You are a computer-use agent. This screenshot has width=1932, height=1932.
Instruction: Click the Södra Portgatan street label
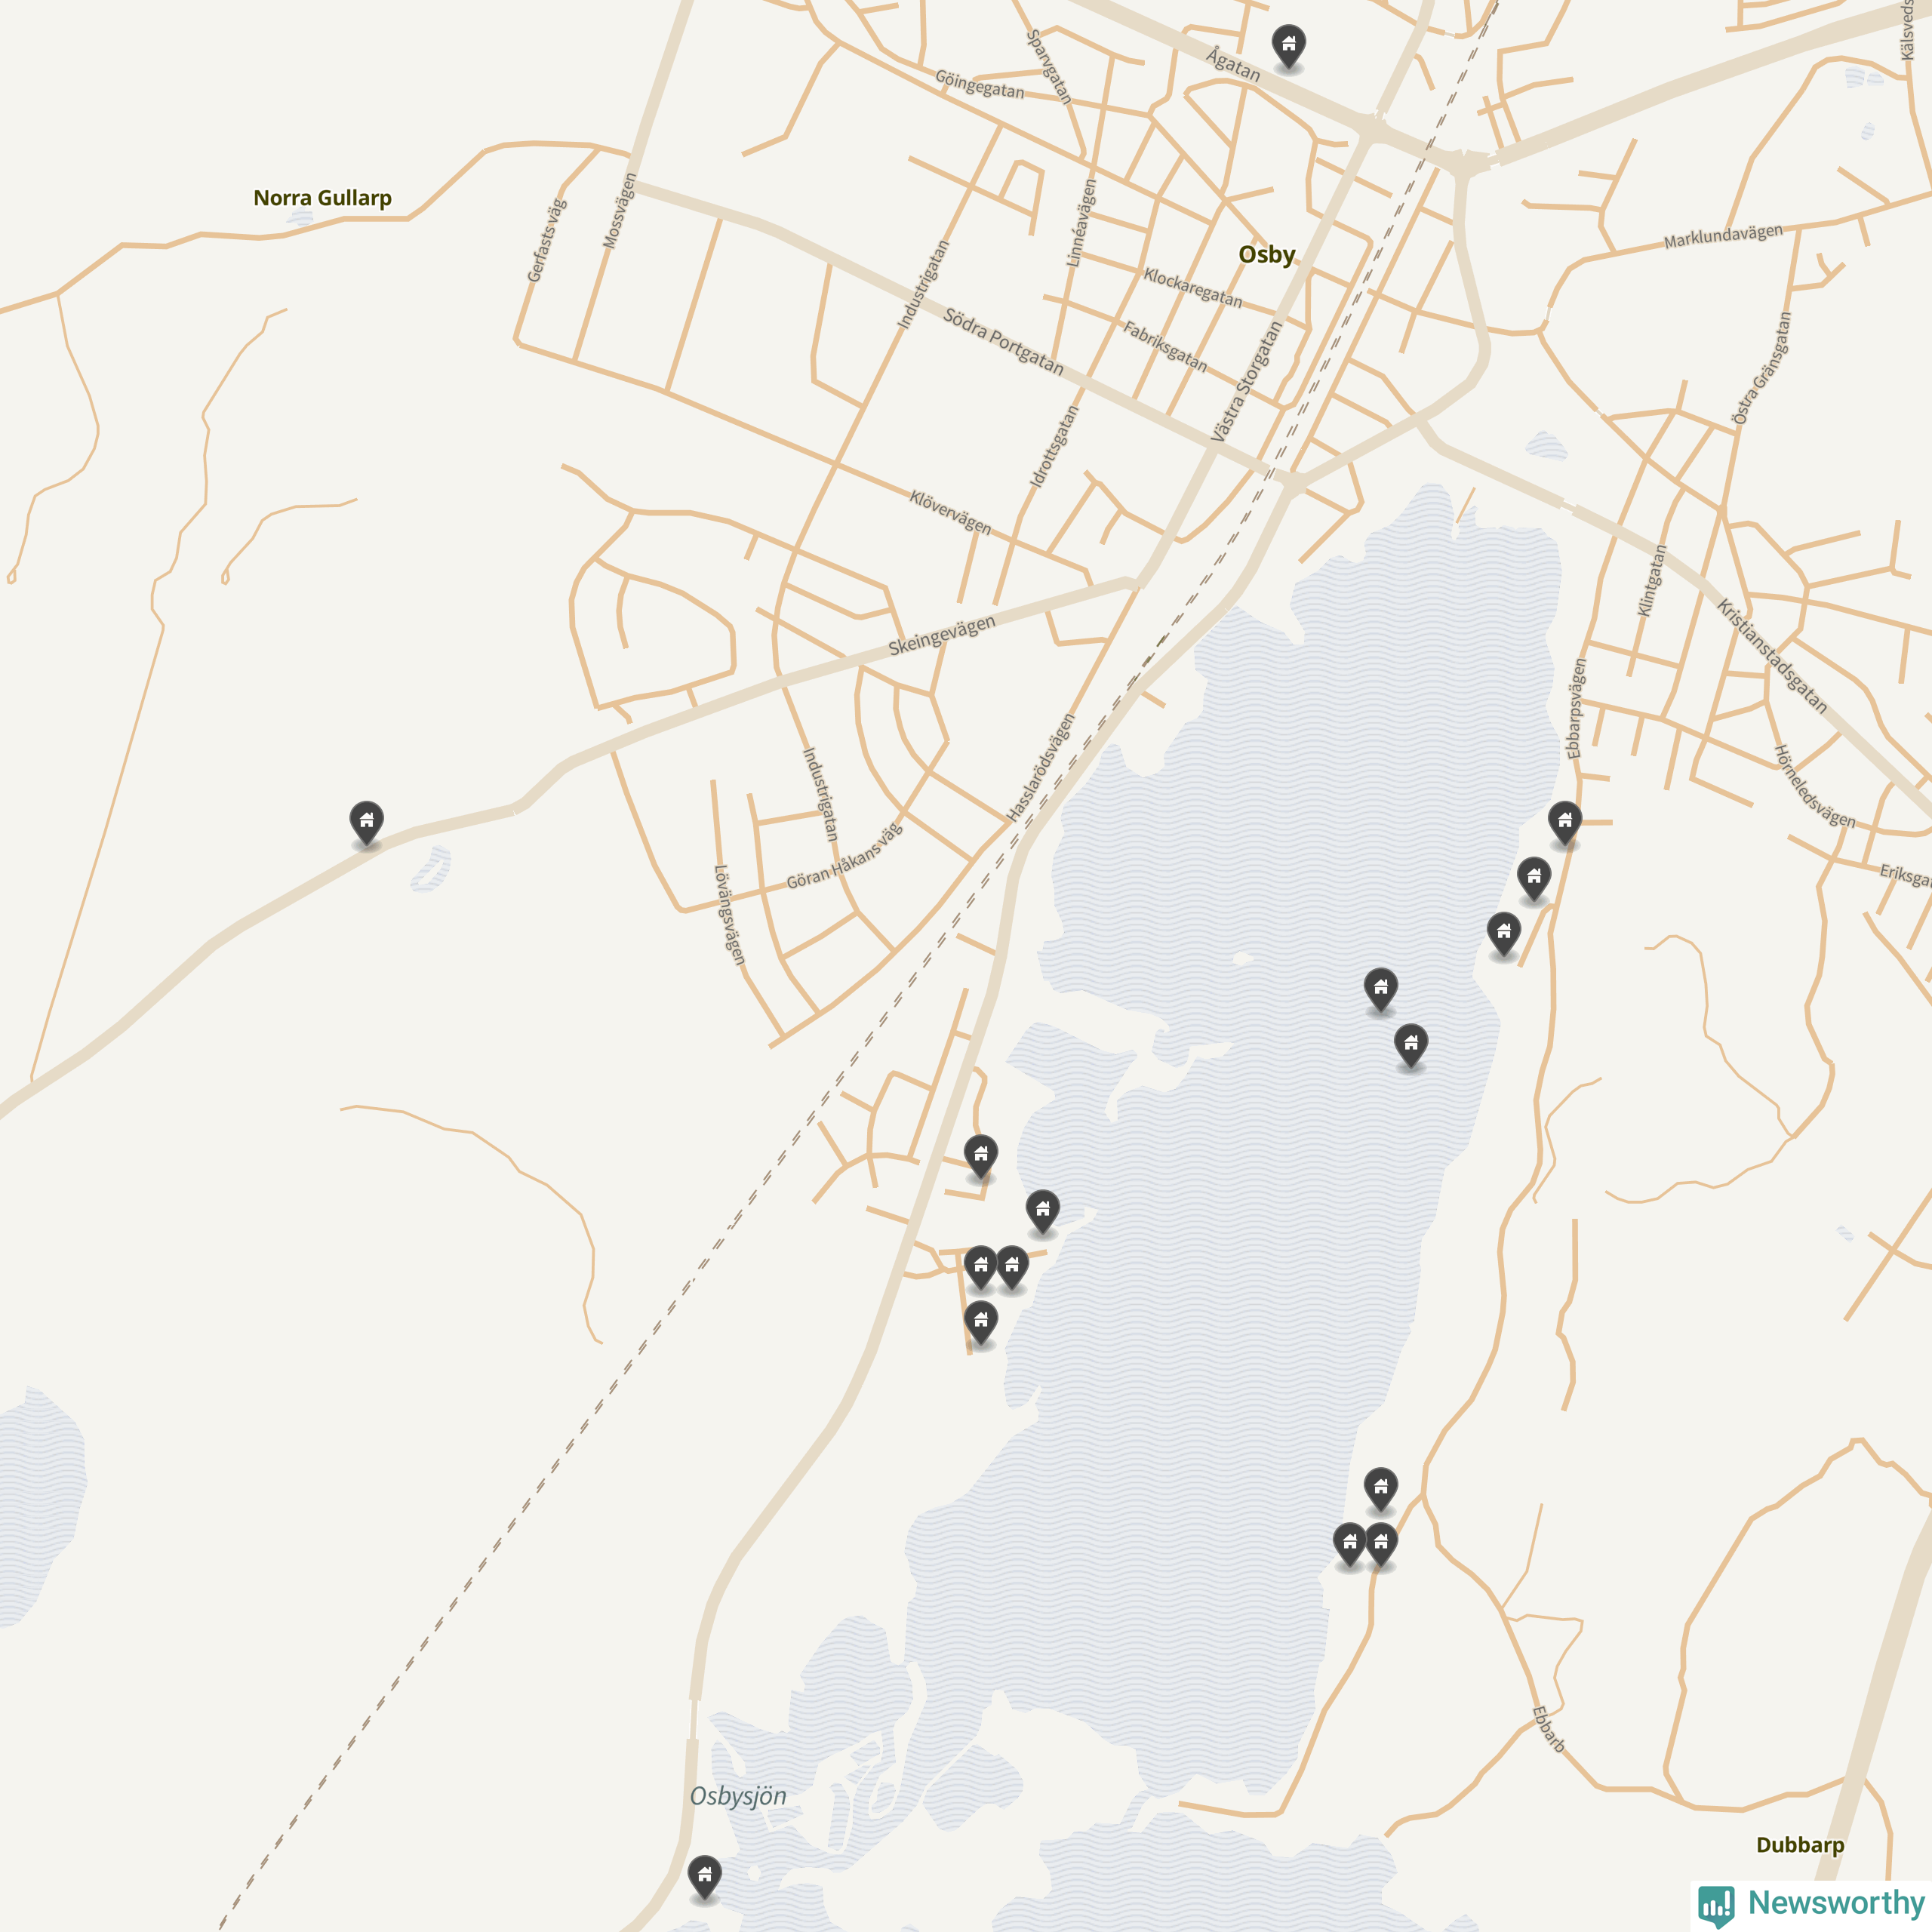1003,342
